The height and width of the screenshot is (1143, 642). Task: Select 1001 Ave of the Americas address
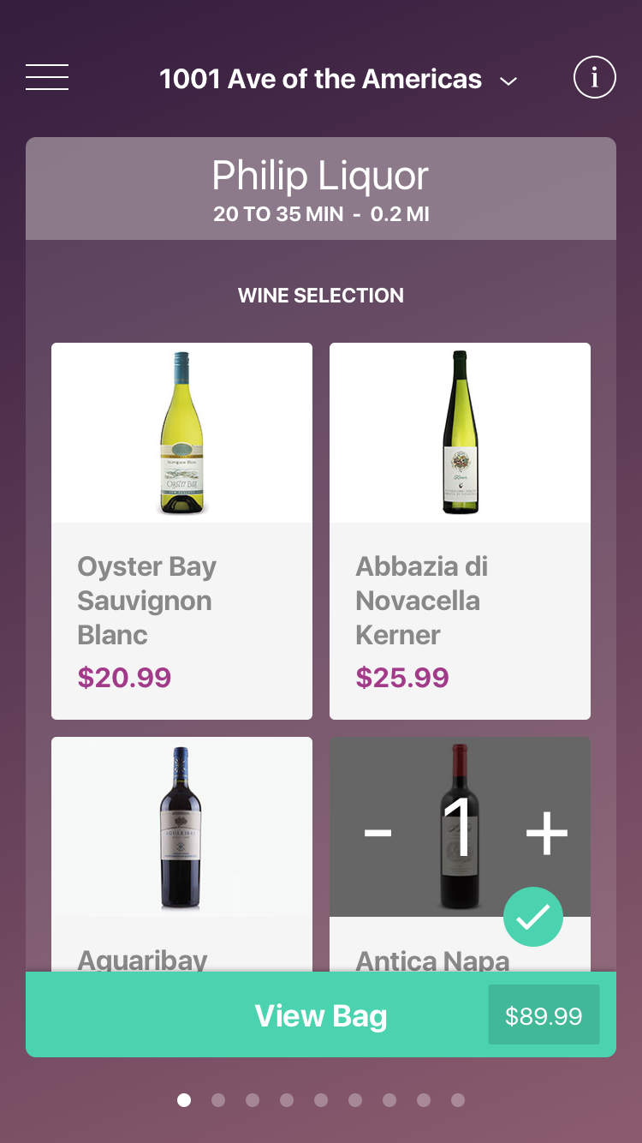pos(320,79)
